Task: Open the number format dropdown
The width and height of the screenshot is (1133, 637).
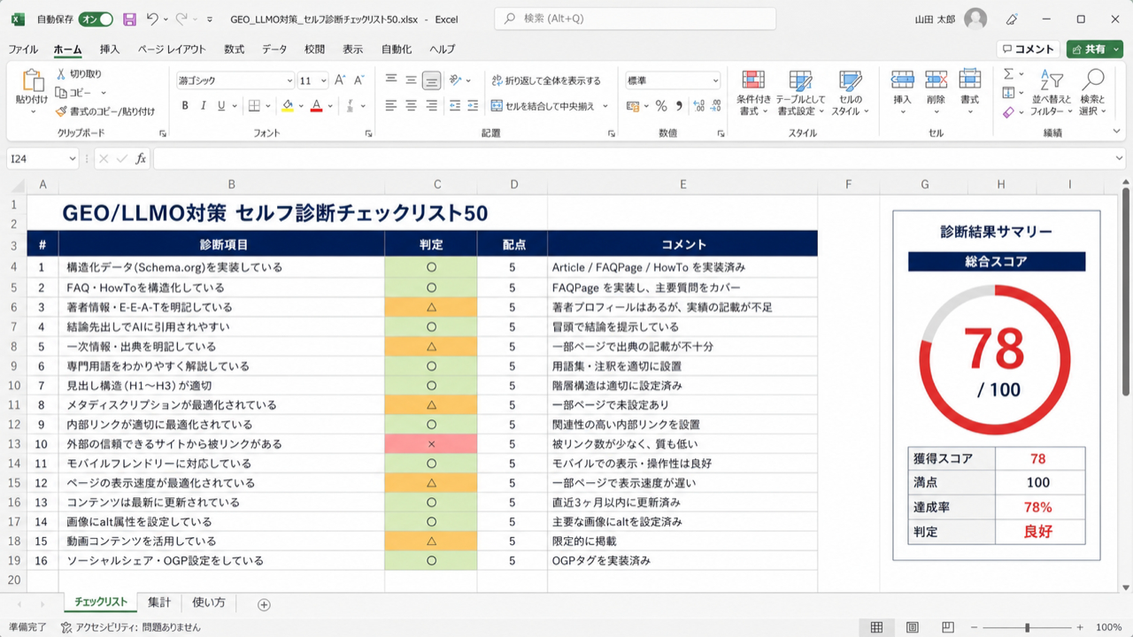Action: [x=715, y=81]
